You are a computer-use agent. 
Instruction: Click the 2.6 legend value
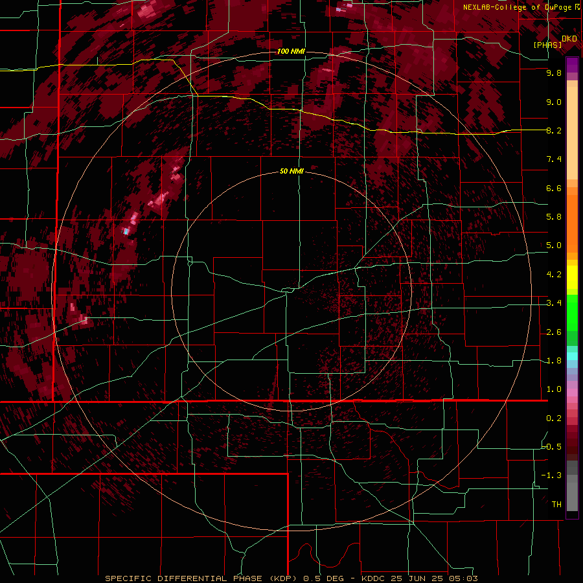tap(554, 332)
